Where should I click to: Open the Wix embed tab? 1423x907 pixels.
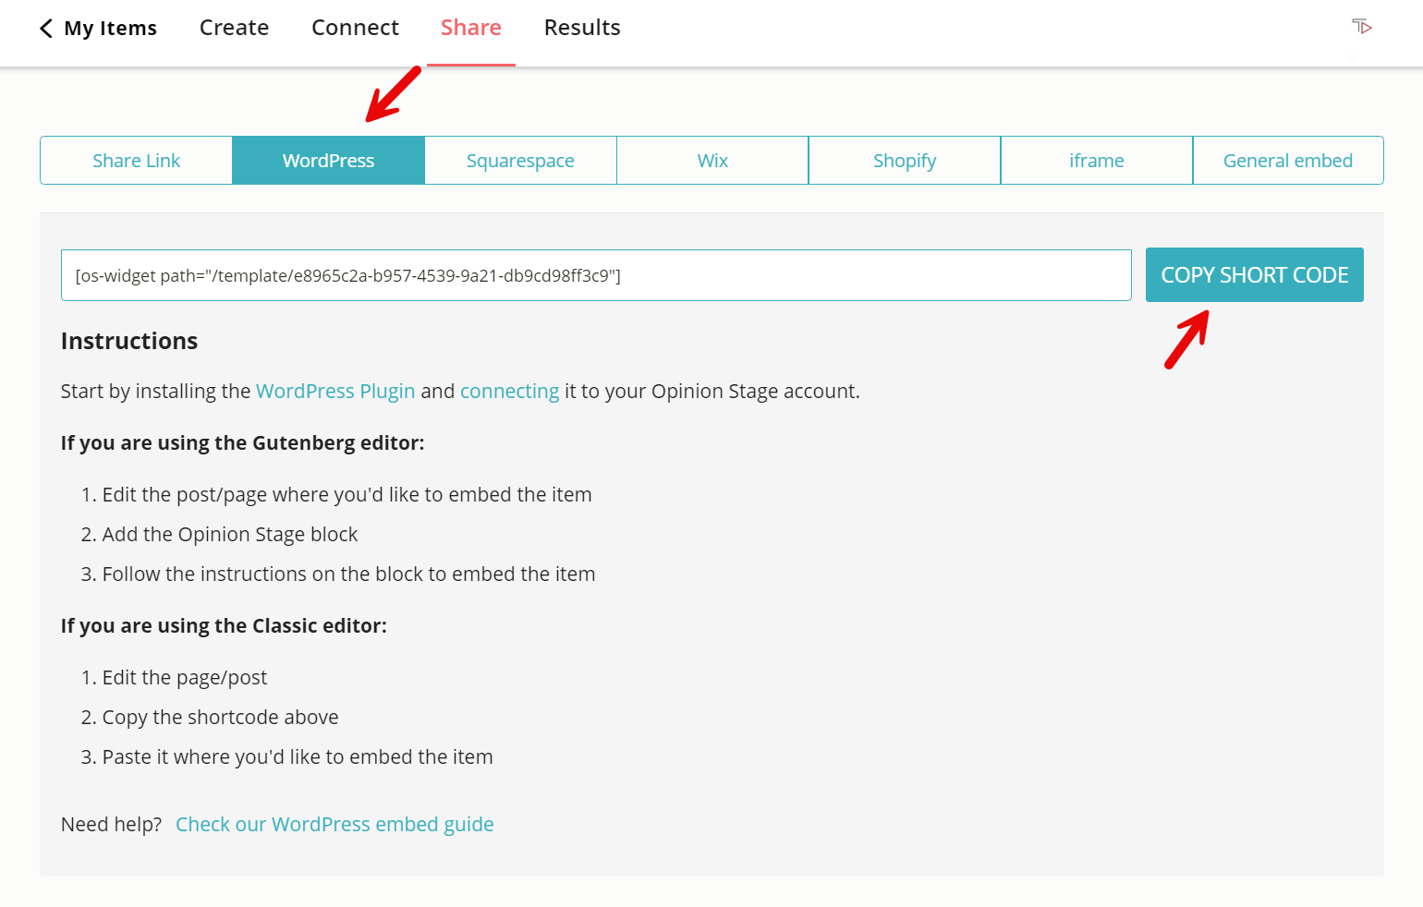pos(712,160)
